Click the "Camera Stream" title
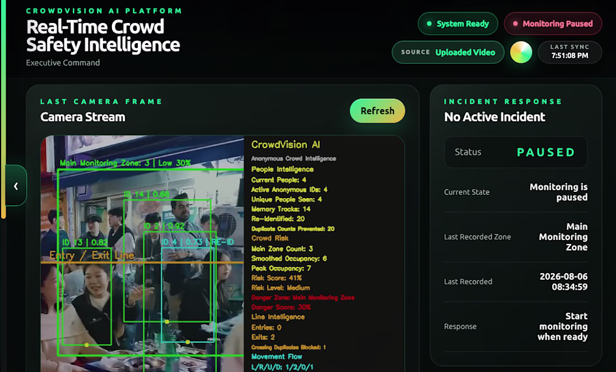Viewport: 616px width, 372px height. (83, 117)
